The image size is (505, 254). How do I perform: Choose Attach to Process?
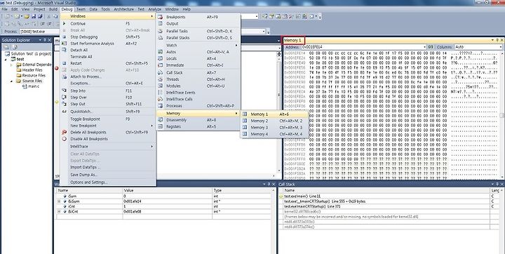coord(108,76)
